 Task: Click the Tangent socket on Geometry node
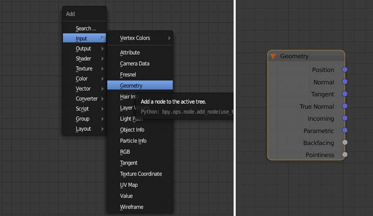pos(345,94)
